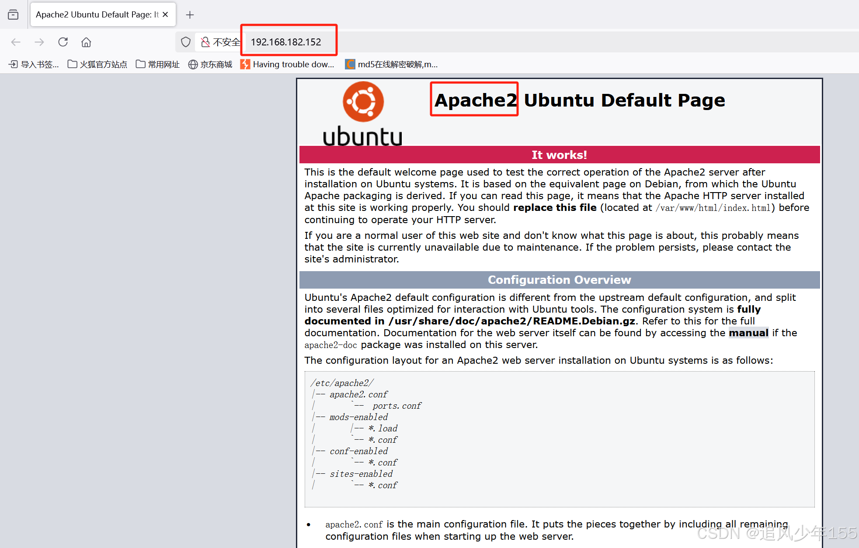The height and width of the screenshot is (548, 859).
Task: Close the Apache2 Ubuntu Default Page tab
Action: pyautogui.click(x=165, y=14)
